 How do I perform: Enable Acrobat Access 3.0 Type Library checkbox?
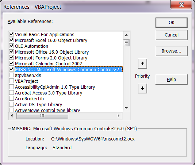point(12,93)
